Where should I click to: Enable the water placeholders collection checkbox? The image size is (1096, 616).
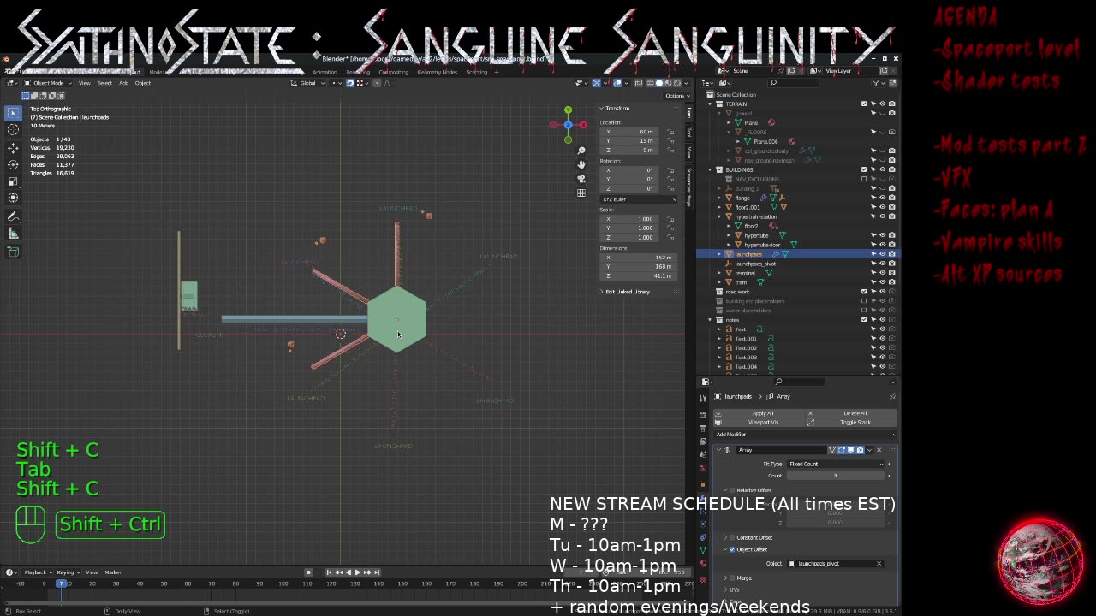pos(864,311)
